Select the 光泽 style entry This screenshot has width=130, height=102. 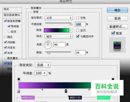(10, 53)
